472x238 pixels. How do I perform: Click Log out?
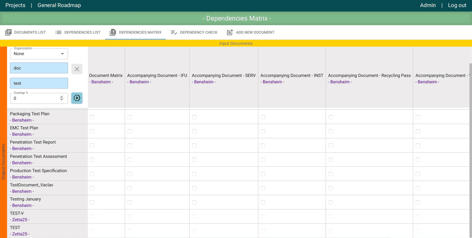[457, 5]
